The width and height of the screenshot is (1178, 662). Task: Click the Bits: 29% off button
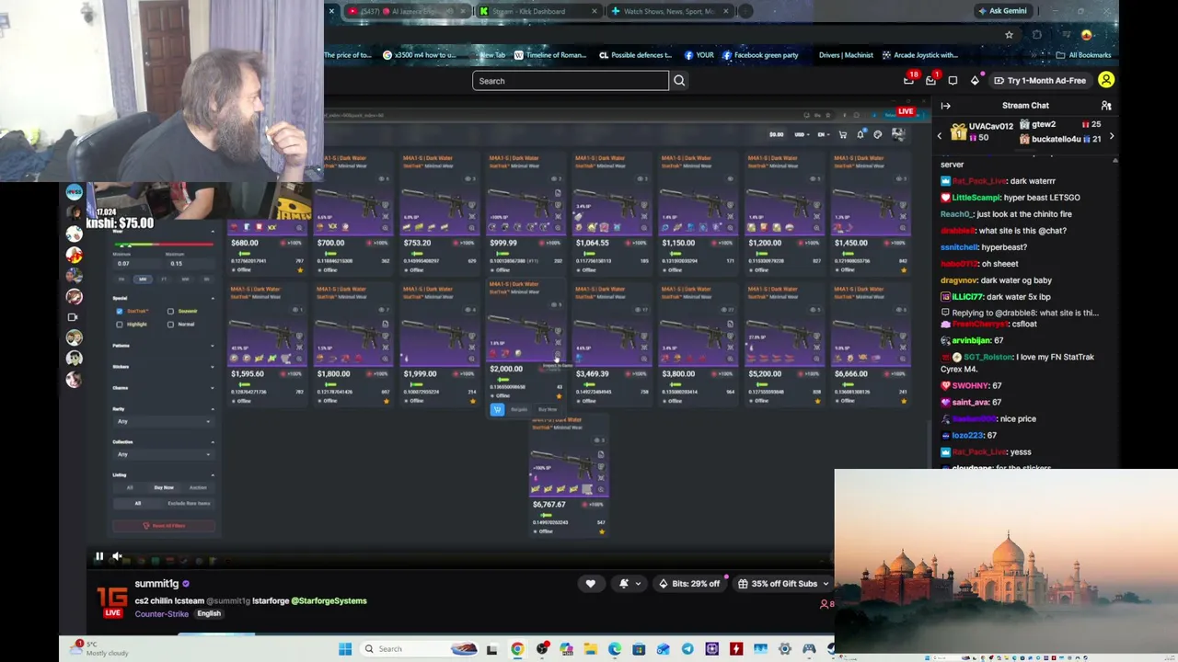tap(689, 584)
